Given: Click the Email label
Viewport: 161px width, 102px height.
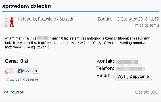Looking at the screenshot, I should pyautogui.click(x=103, y=76).
